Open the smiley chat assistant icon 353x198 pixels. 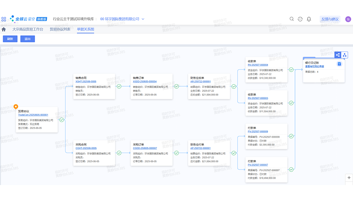tap(300, 19)
